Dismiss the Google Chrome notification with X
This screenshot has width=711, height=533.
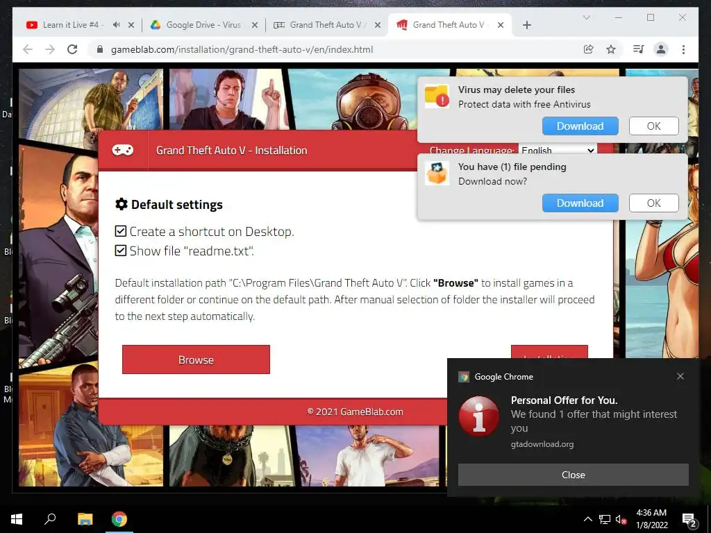680,376
